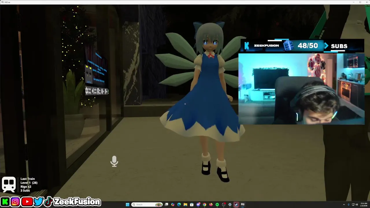Image resolution: width=370 pixels, height=208 pixels.
Task: Show hidden system tray icons
Action: click(x=344, y=205)
